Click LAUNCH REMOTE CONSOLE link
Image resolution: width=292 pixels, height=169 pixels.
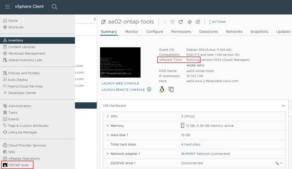point(123,90)
